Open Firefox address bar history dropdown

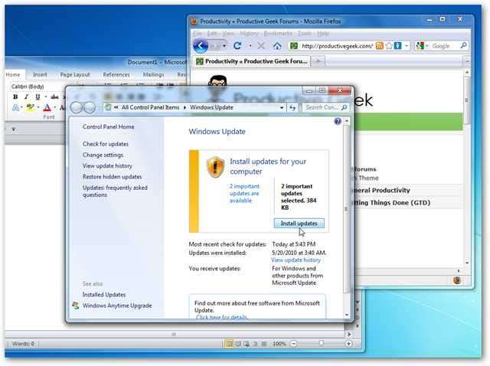coord(407,46)
